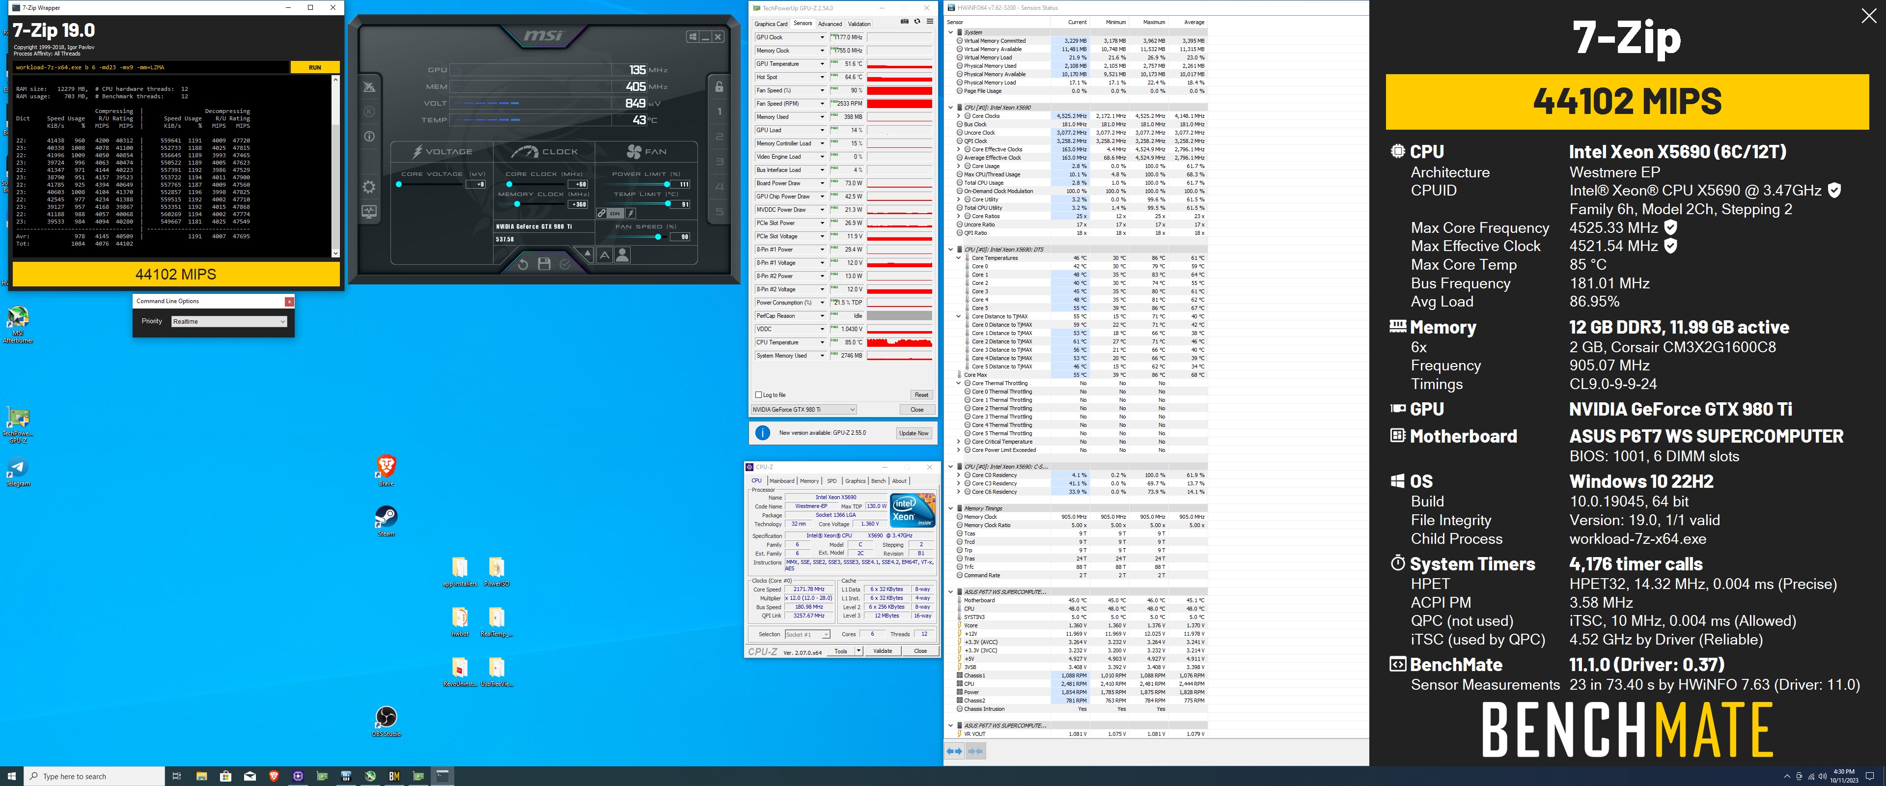Screen dimensions: 1886x786
Task: Enable GPU-Z Log to file checkbox
Action: coord(758,395)
